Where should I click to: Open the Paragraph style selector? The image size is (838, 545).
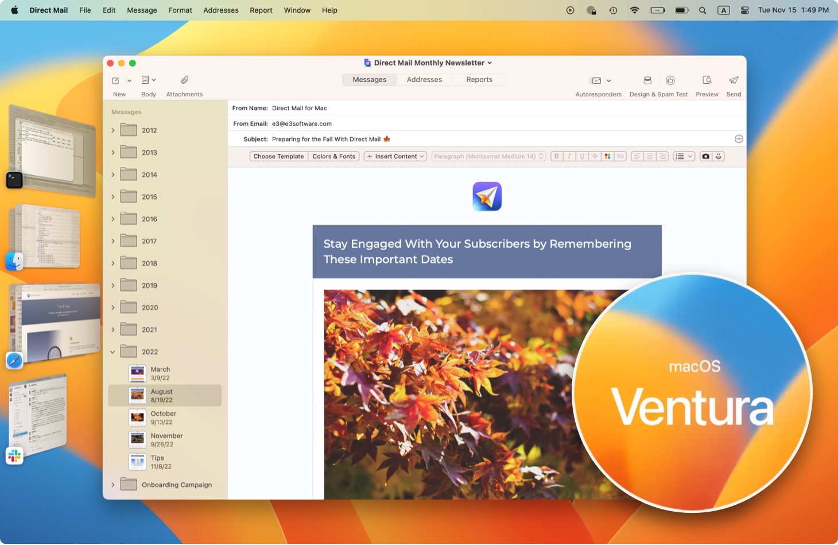tap(488, 156)
